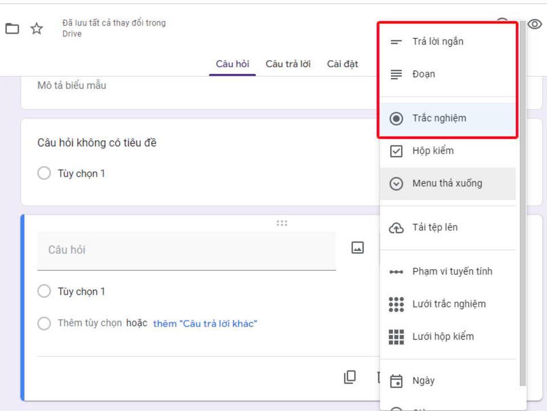This screenshot has width=547, height=411.
Task: Click the folder move-to icon
Action: click(12, 28)
